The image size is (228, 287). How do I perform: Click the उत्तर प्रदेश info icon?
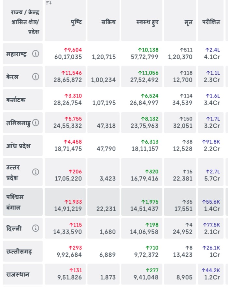[36, 172]
